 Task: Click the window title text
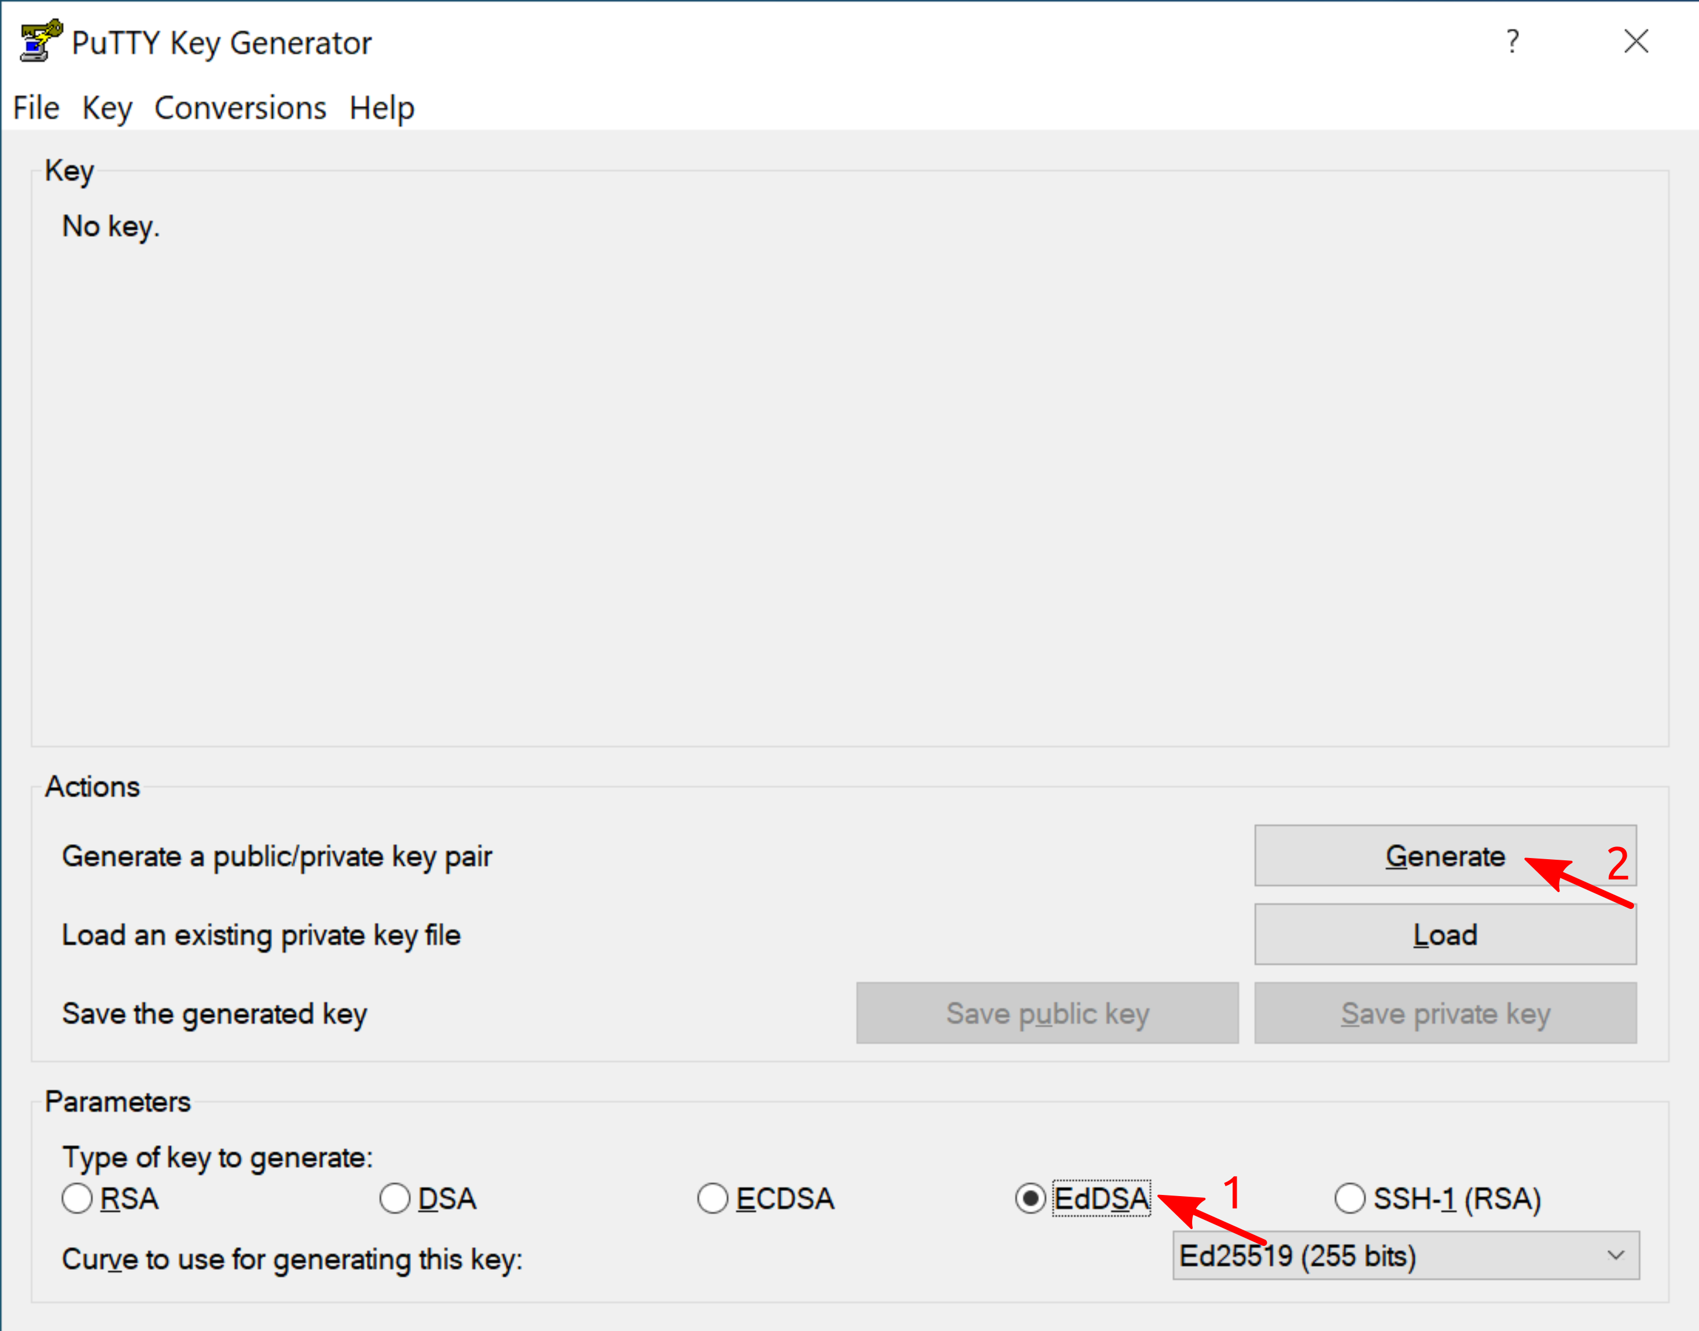point(221,43)
